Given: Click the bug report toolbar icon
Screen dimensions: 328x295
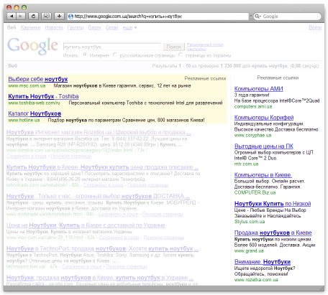Looking at the screenshot, I should pos(46,17).
